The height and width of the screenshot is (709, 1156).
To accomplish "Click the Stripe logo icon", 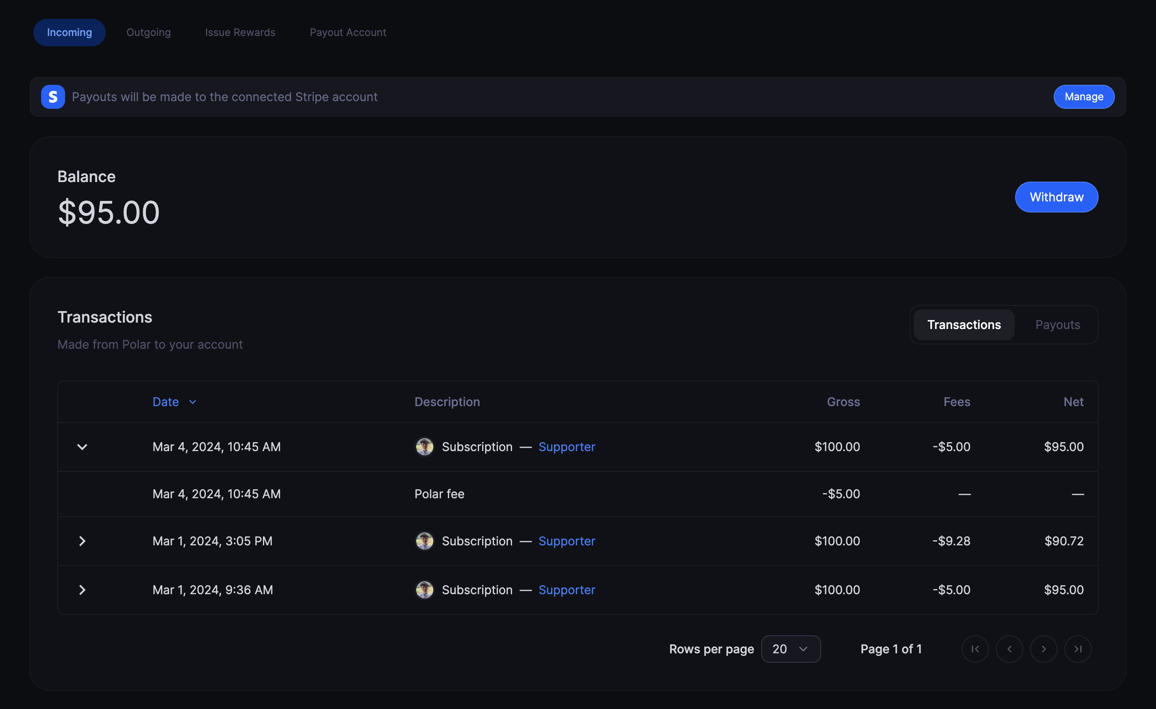I will click(x=53, y=97).
